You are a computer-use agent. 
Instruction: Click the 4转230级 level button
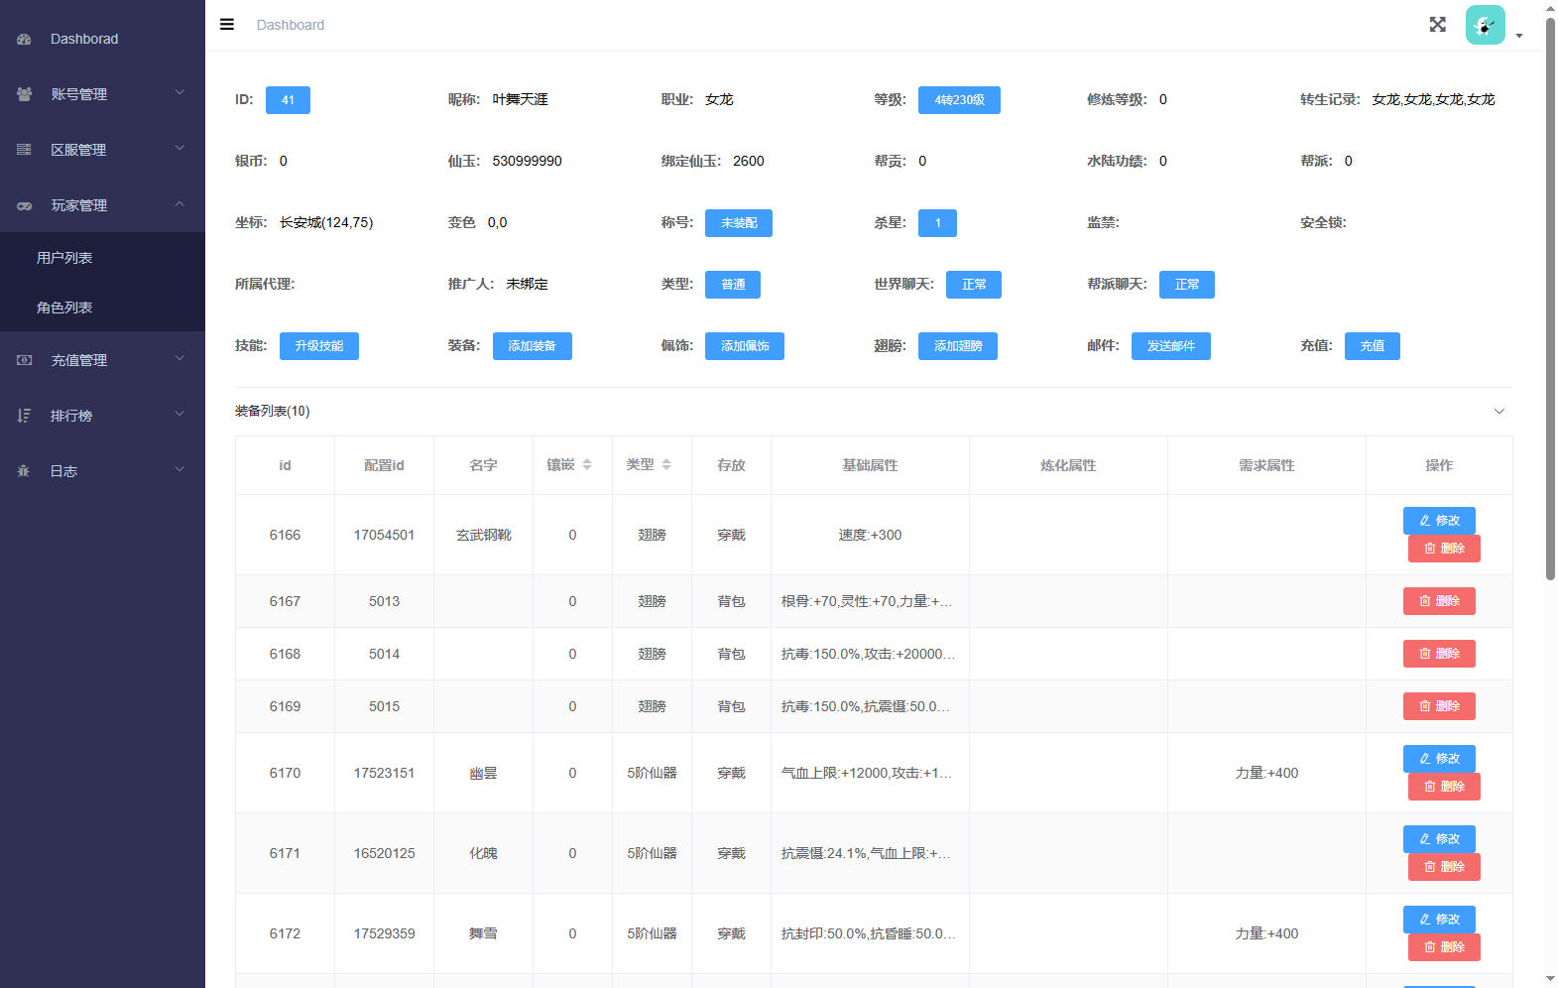point(959,100)
